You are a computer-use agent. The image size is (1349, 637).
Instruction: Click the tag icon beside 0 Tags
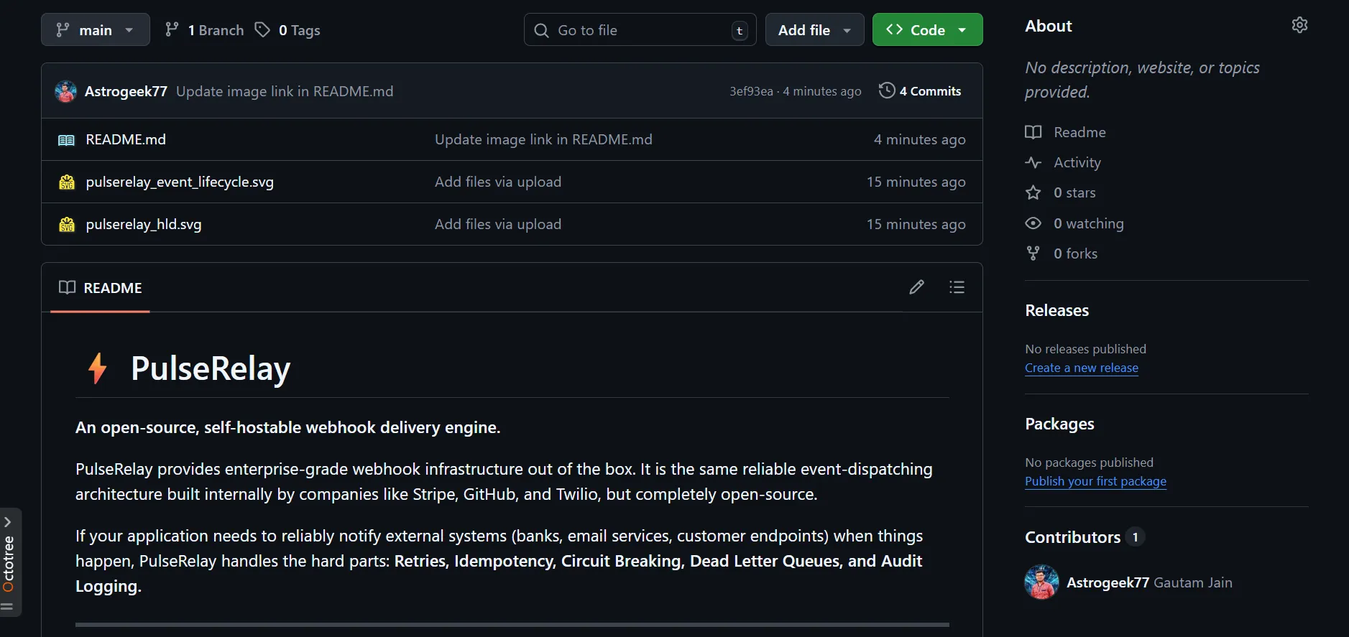pyautogui.click(x=262, y=29)
